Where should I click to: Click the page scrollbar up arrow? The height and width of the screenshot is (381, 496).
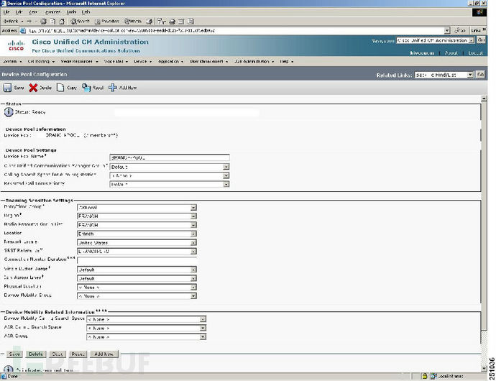484,98
